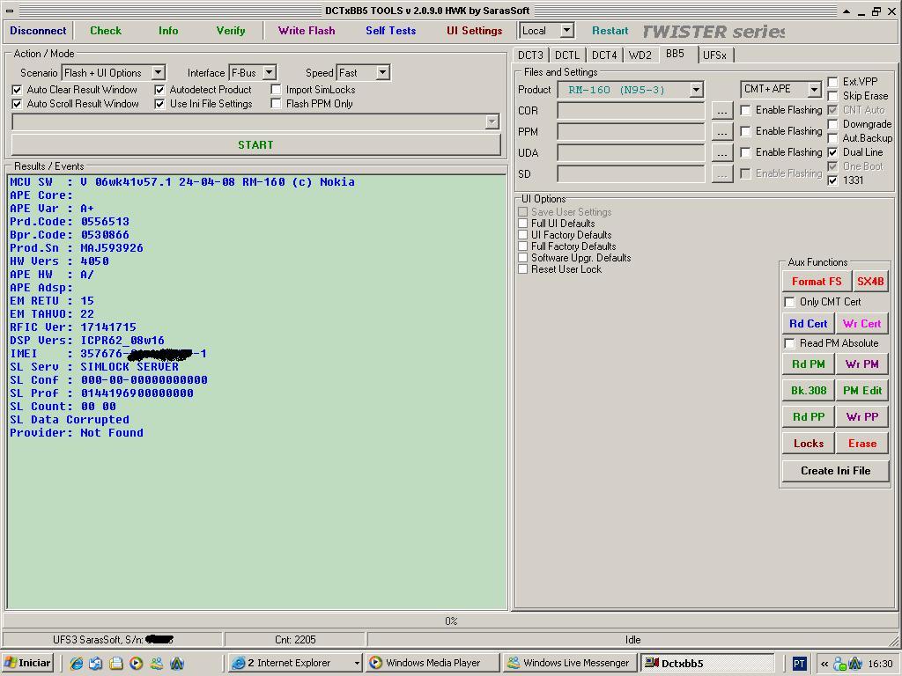This screenshot has width=902, height=676.
Task: Enable Downgrade checkbox
Action: [x=832, y=124]
